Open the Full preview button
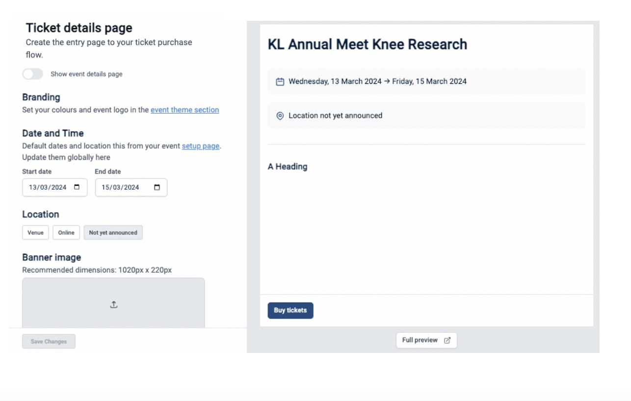 pos(426,340)
